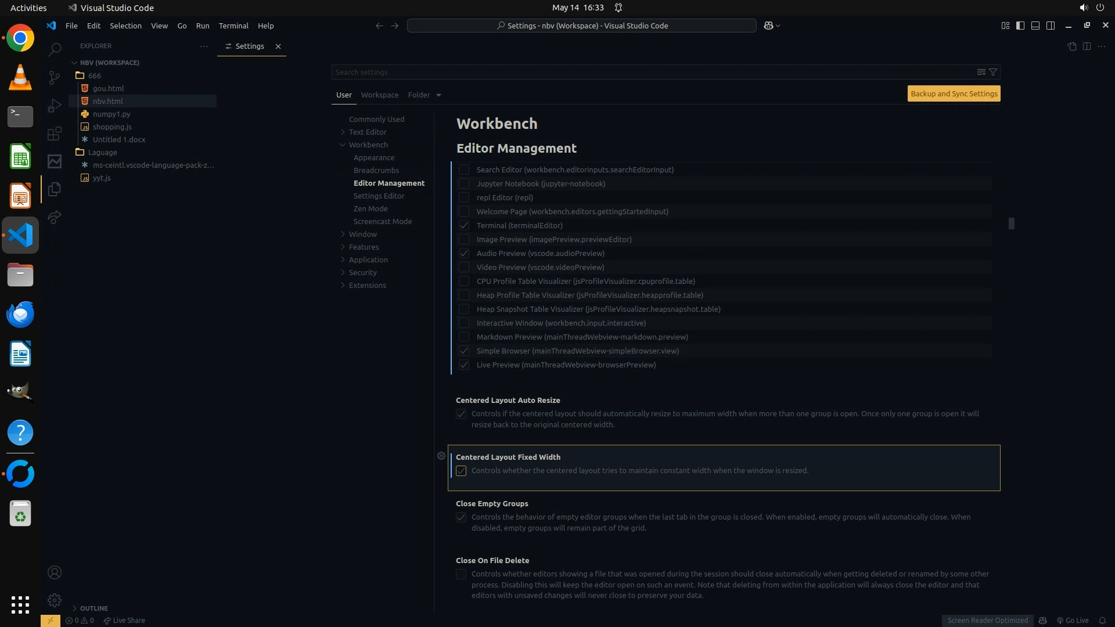Click the filter settings funnel icon
The width and height of the screenshot is (1115, 627).
pos(993,72)
